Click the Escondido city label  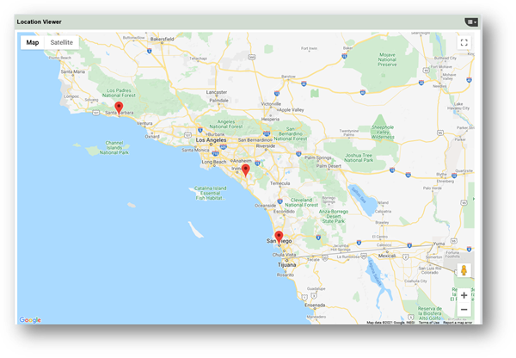tap(284, 212)
